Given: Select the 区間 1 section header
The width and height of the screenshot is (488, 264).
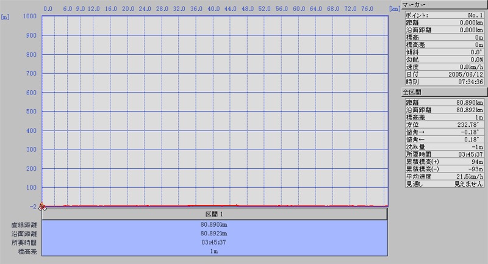Looking at the screenshot, I should pyautogui.click(x=215, y=215).
